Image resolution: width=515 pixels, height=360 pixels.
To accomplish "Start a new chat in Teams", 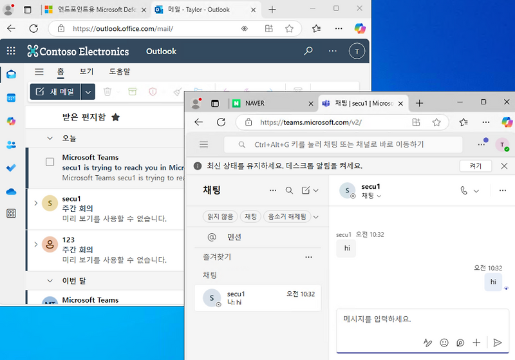I will pyautogui.click(x=305, y=191).
